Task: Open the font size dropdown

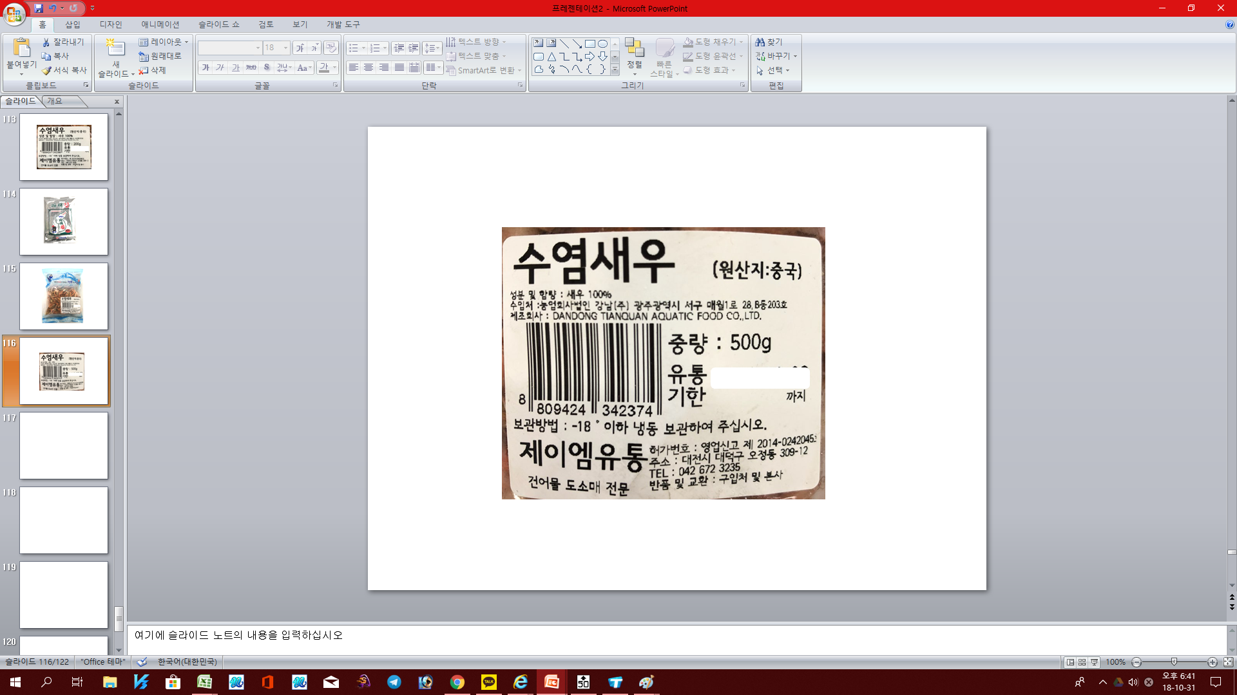Action: click(284, 48)
